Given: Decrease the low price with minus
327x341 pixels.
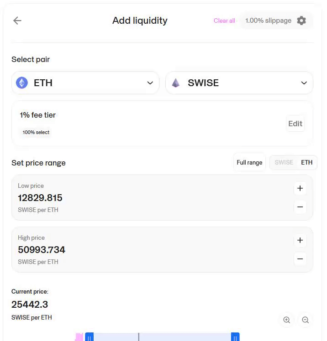Looking at the screenshot, I should 300,207.
